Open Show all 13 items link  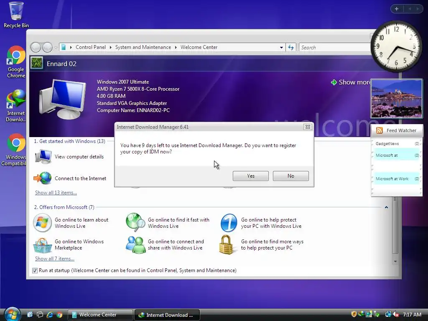point(56,193)
